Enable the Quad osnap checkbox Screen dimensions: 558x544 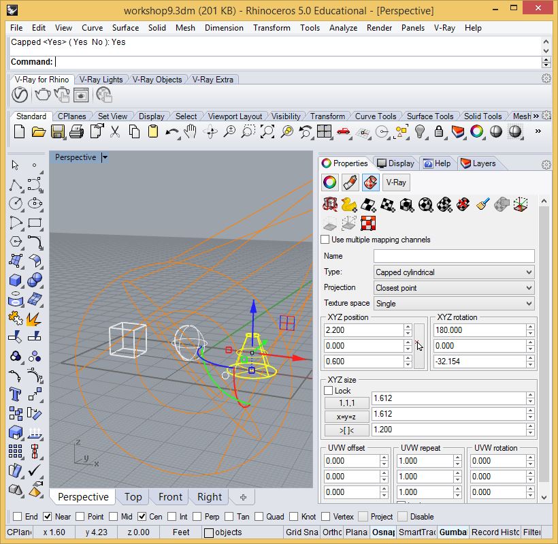(x=259, y=517)
